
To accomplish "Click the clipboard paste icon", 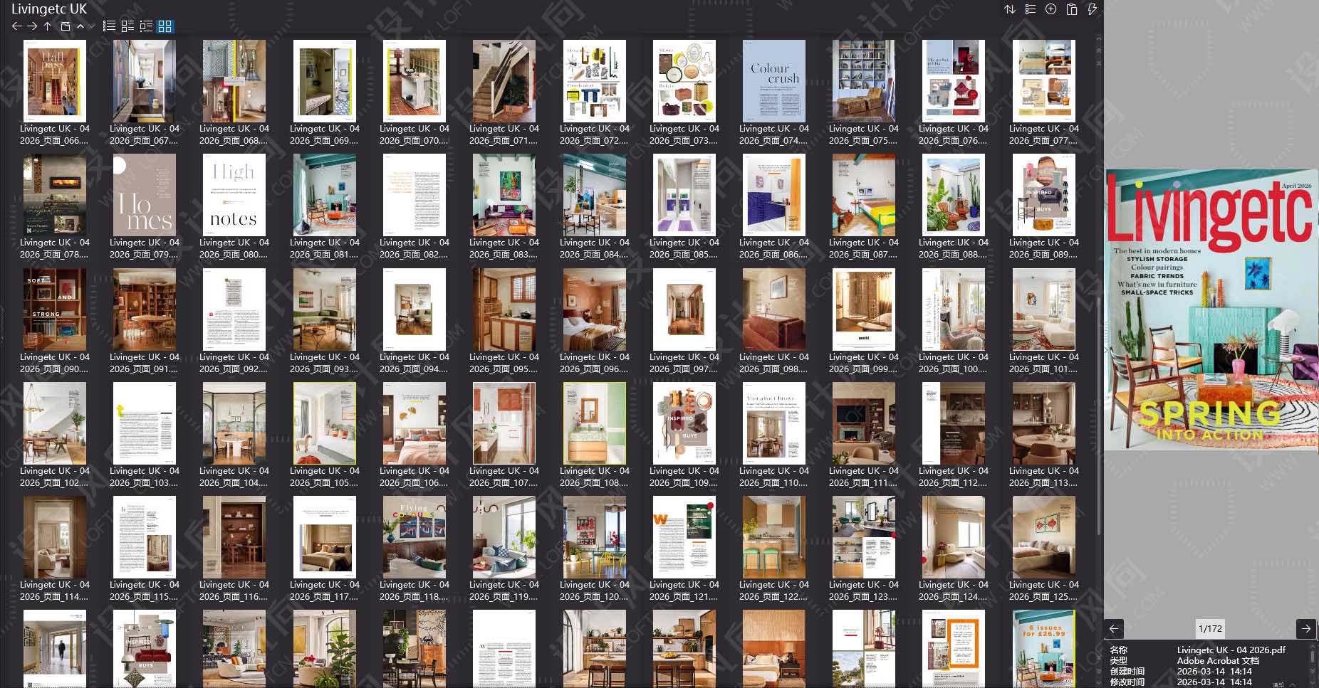I will (1071, 9).
